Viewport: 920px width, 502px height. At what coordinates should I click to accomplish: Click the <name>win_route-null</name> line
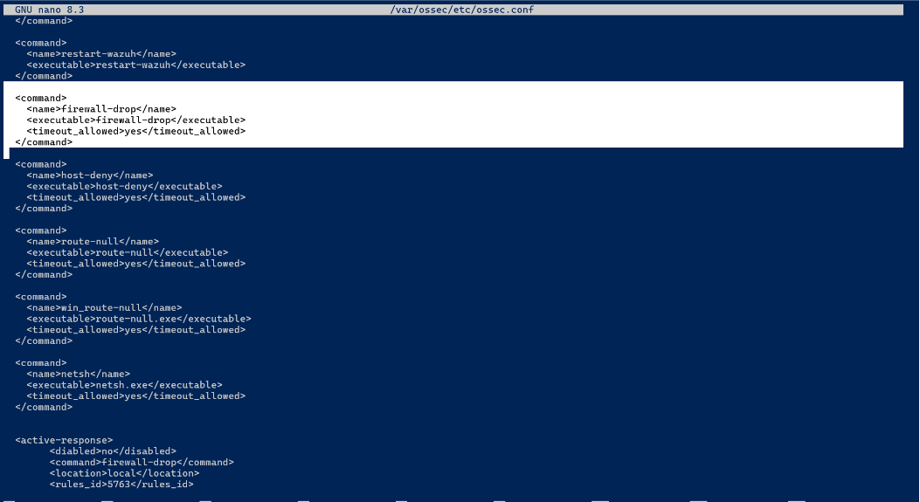(104, 308)
